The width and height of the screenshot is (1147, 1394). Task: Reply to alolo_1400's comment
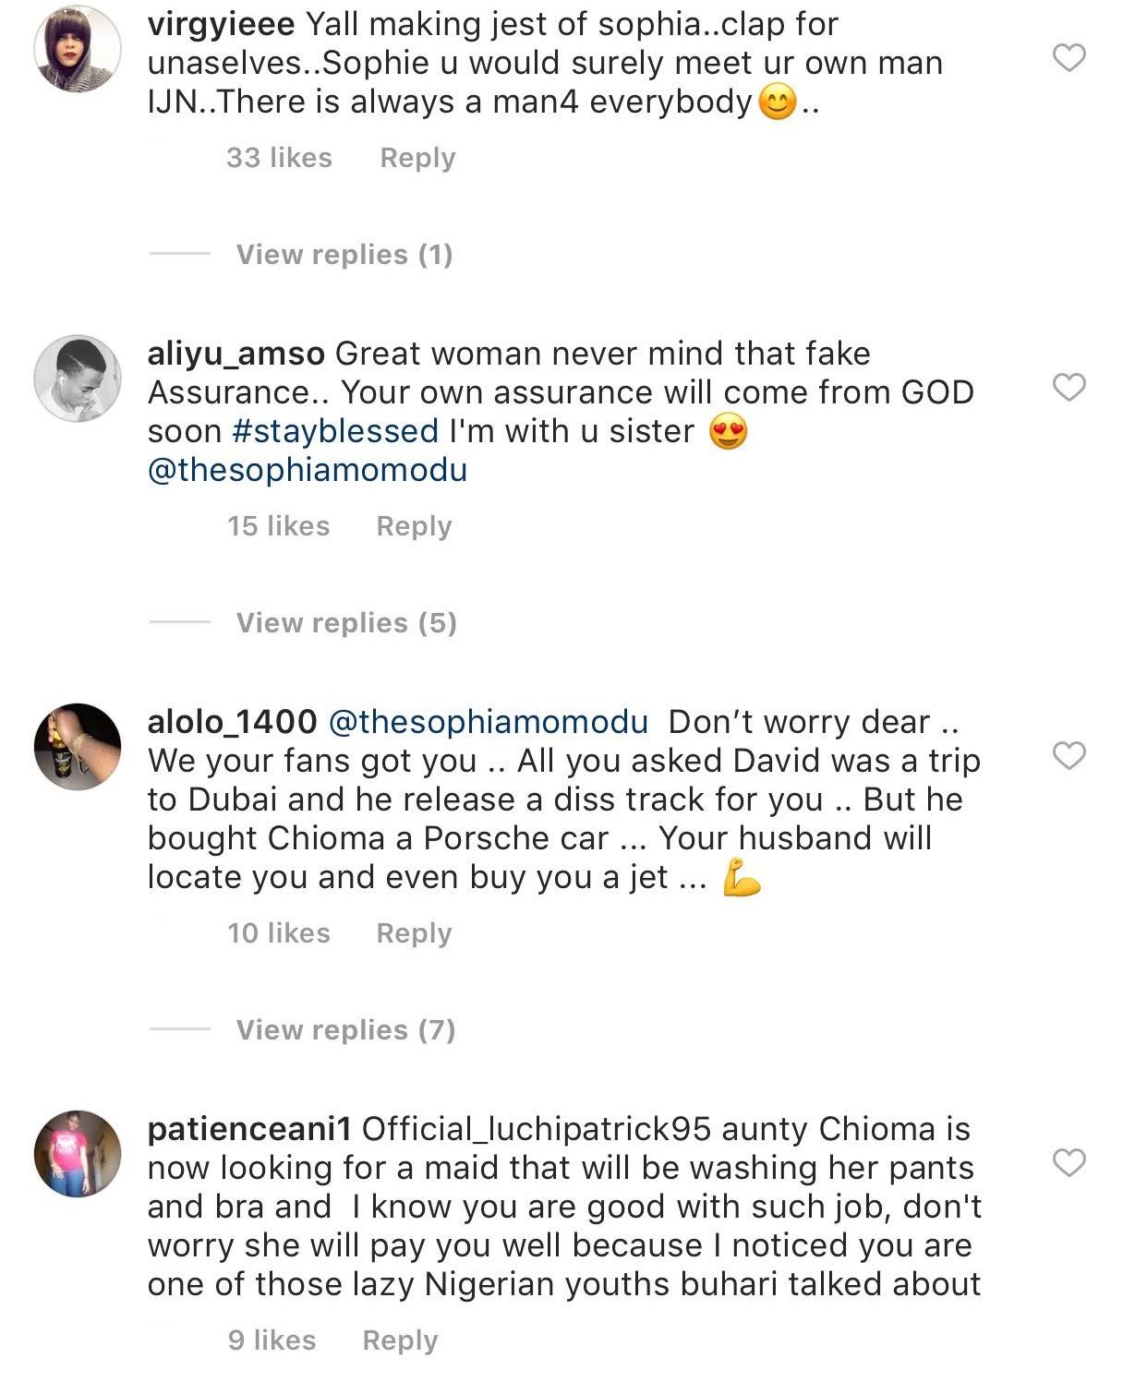tap(414, 933)
